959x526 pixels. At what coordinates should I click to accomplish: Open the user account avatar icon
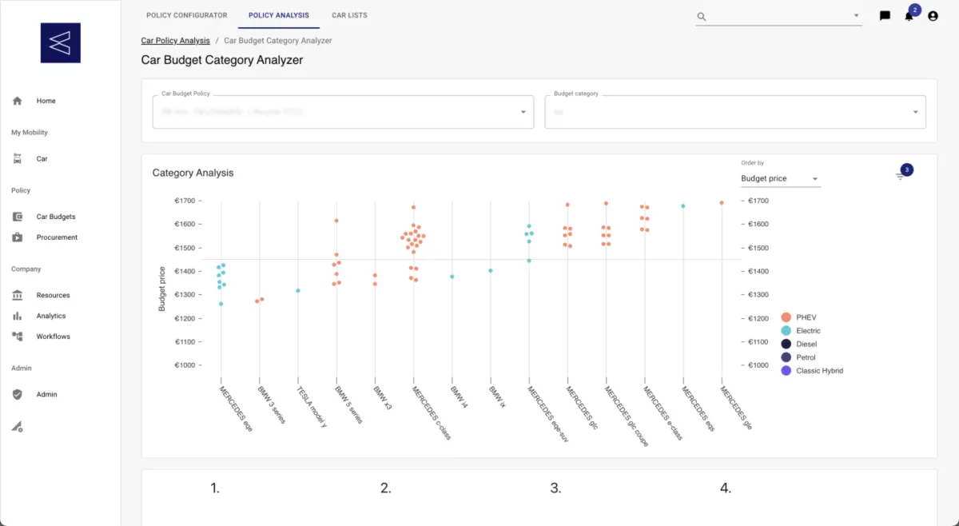point(933,16)
